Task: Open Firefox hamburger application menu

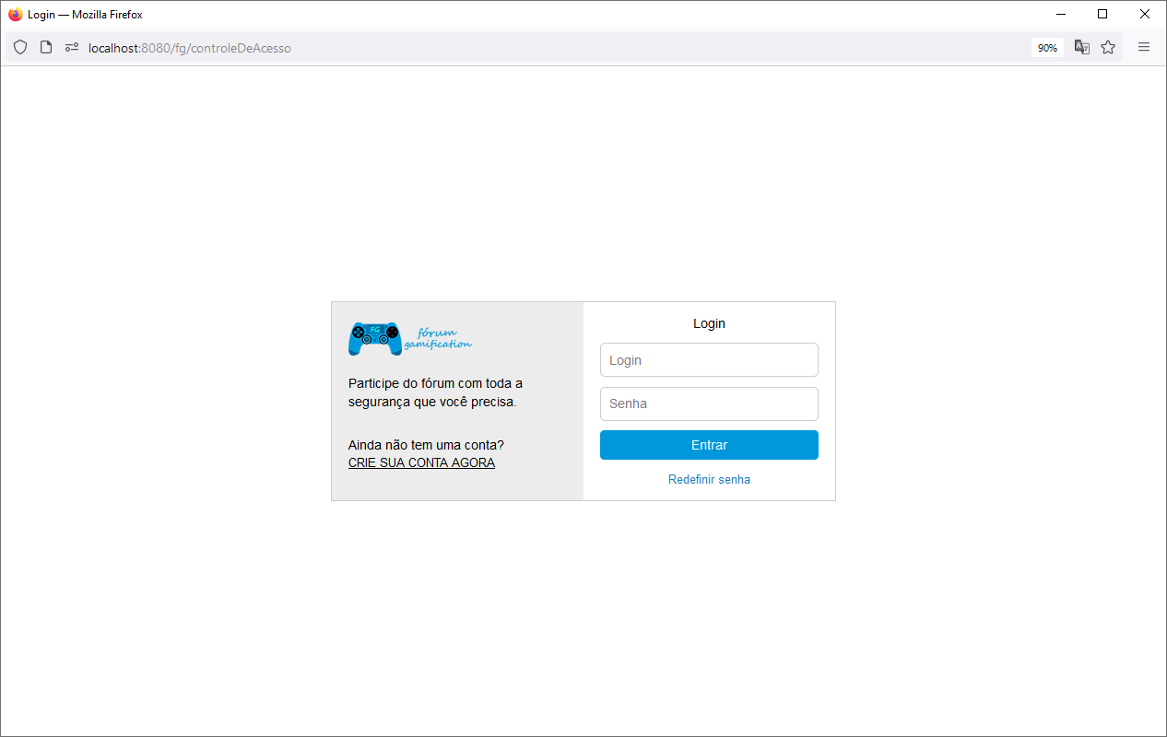Action: [1144, 47]
